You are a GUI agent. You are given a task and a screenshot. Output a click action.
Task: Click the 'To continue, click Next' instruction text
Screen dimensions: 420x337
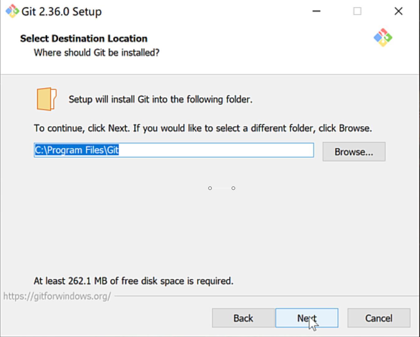(x=203, y=128)
